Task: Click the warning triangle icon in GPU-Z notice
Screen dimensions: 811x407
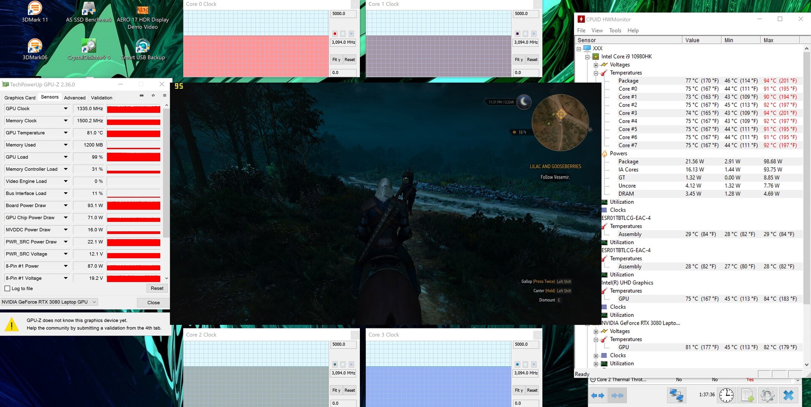Action: tap(12, 324)
